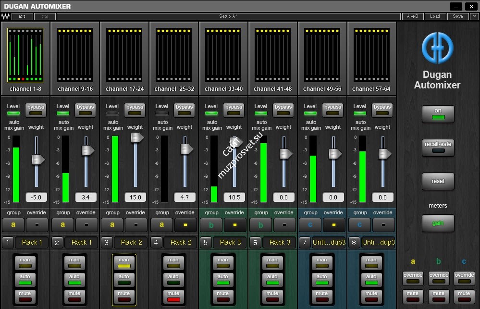Toggle override on channel 8
This screenshot has height=309, width=480.
[x=383, y=225]
